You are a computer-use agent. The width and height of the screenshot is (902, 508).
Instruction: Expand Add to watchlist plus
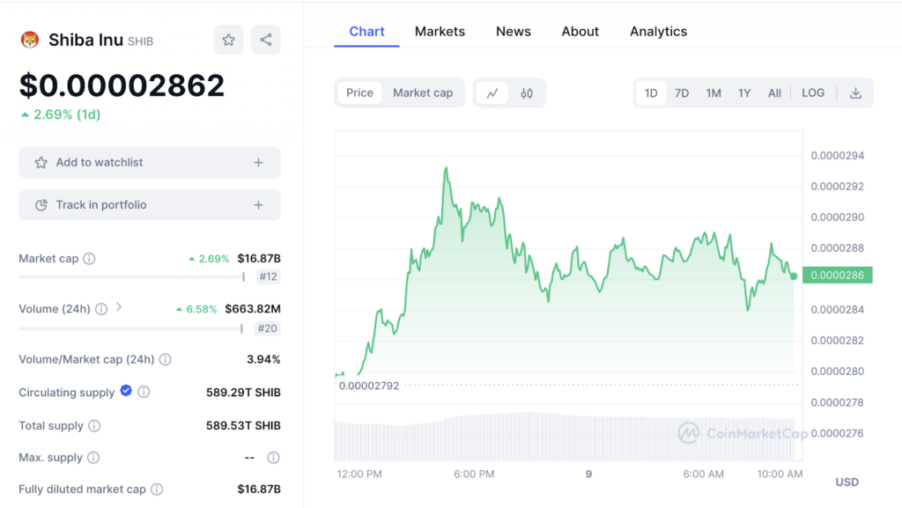(258, 163)
